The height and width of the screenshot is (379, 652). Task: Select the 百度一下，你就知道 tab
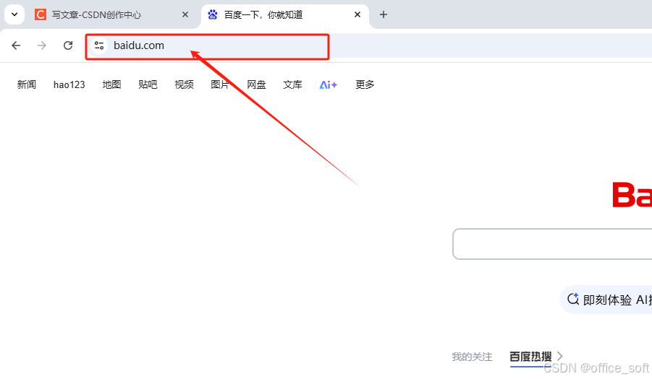tap(285, 15)
